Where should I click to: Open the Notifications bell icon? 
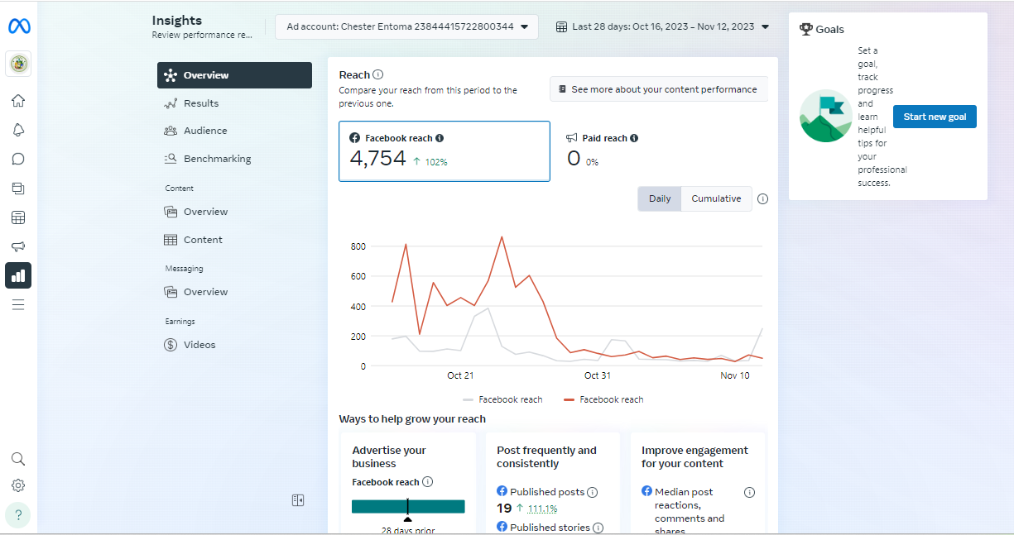(x=18, y=130)
